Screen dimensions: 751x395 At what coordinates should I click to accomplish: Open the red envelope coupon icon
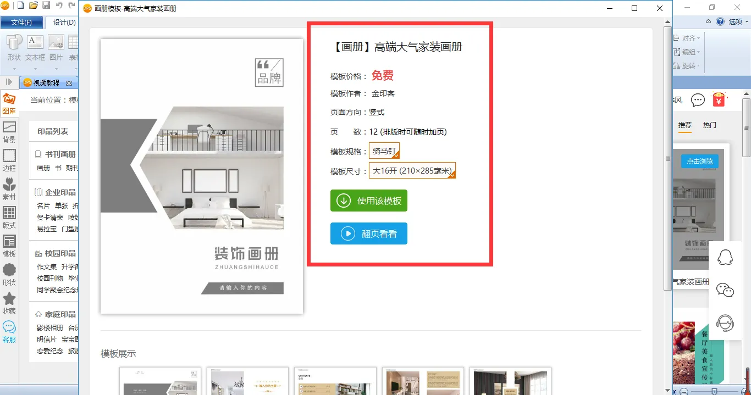[719, 99]
